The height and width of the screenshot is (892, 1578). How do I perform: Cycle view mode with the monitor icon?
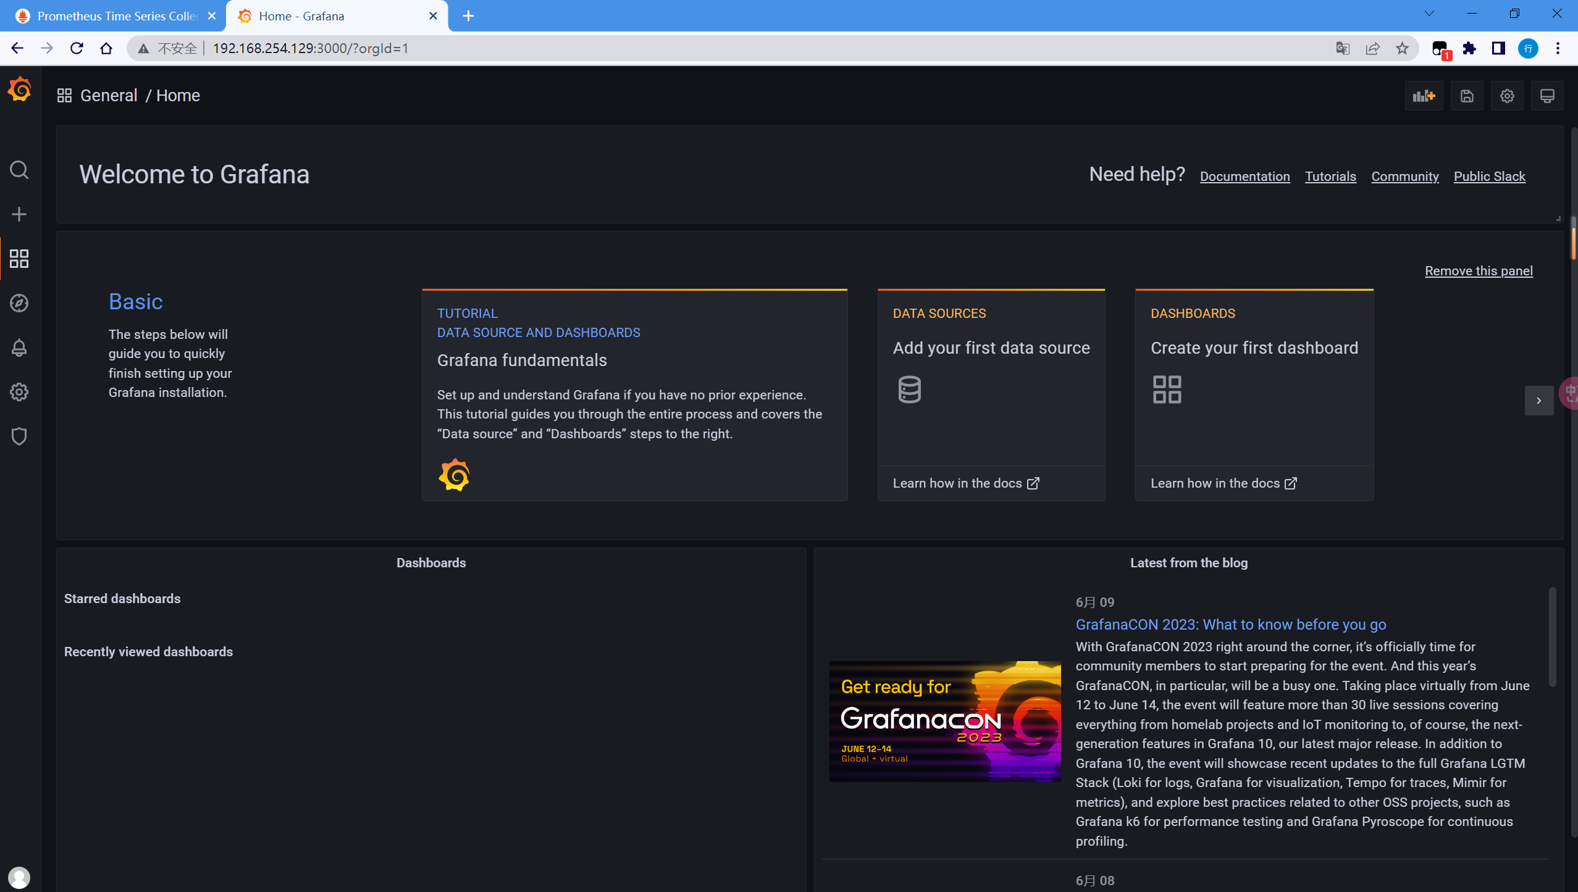click(1547, 96)
